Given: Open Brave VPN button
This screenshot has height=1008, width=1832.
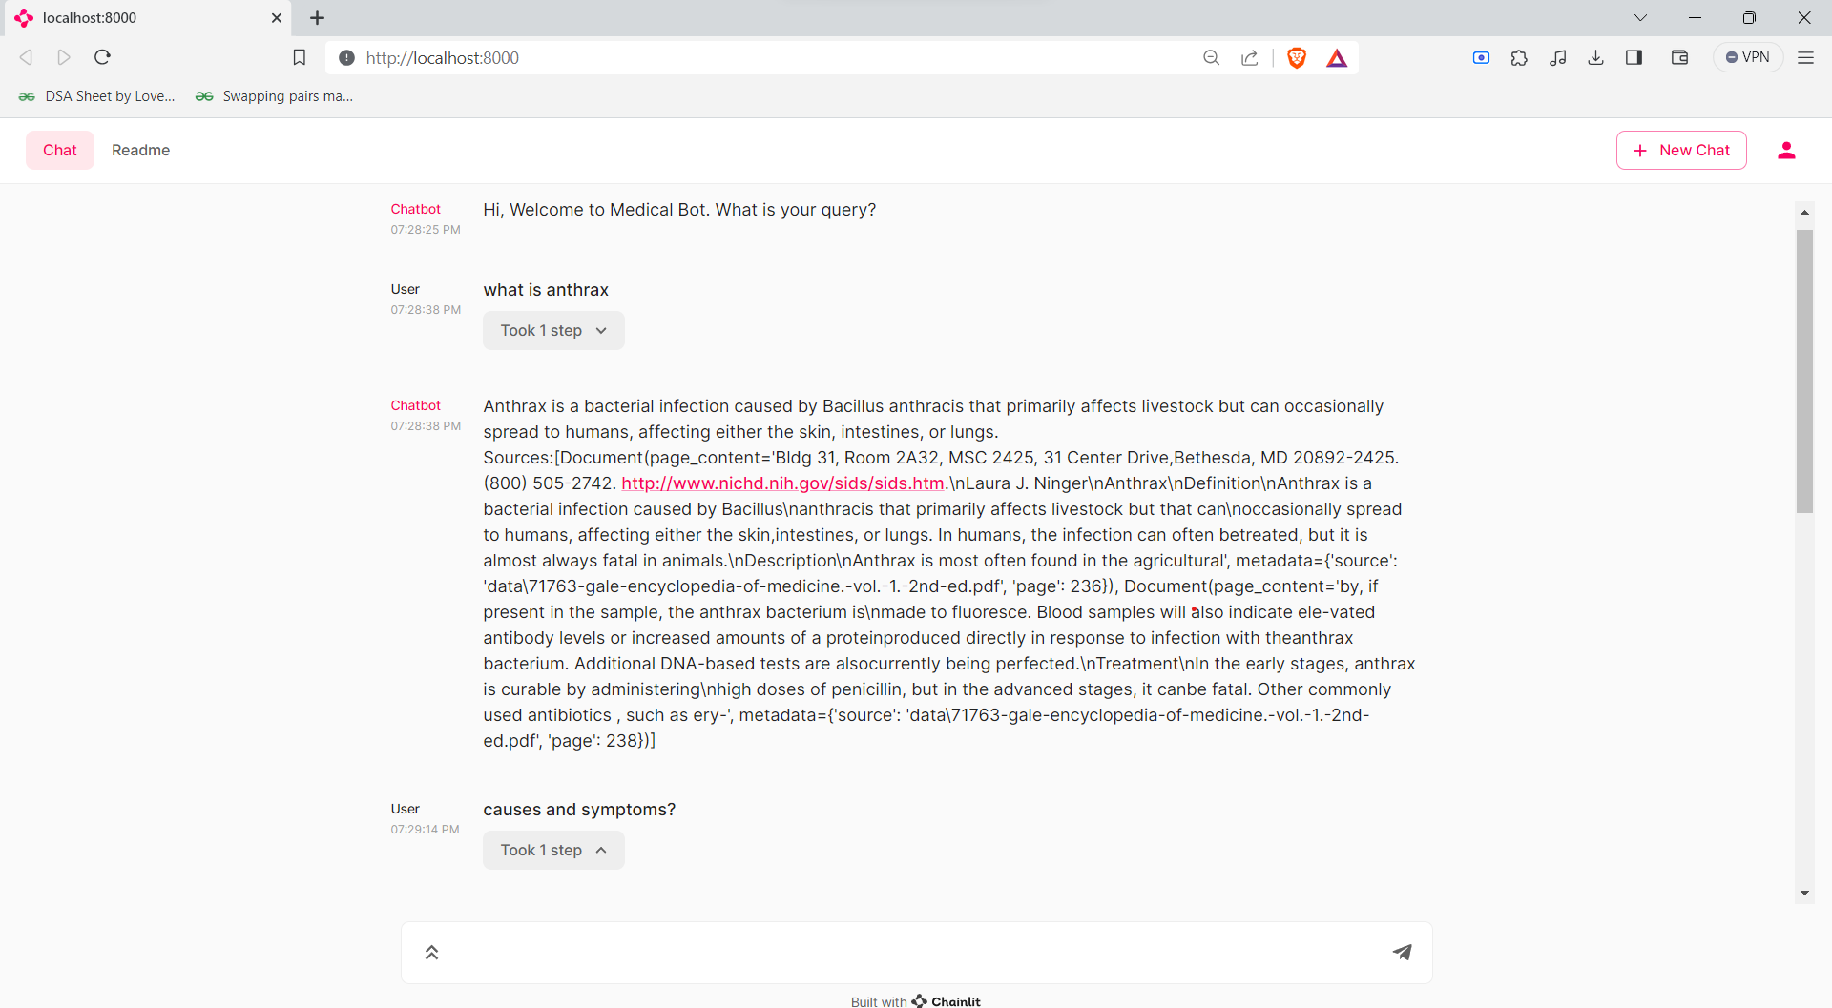Looking at the screenshot, I should point(1747,57).
